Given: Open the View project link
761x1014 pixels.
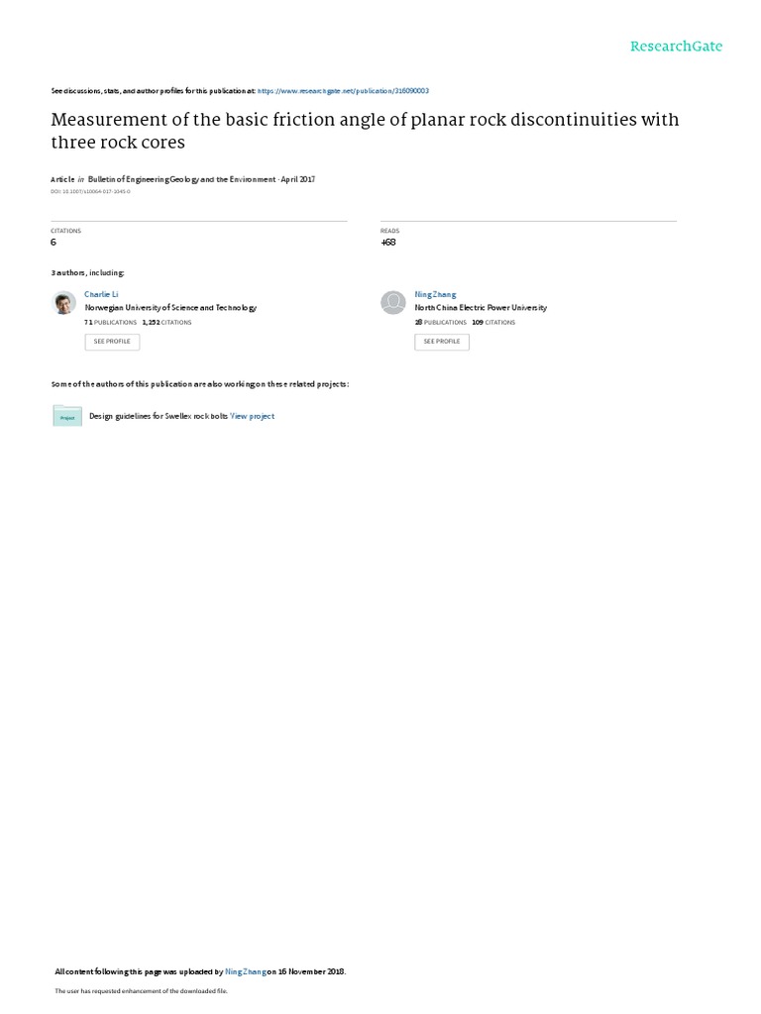Looking at the screenshot, I should (253, 417).
